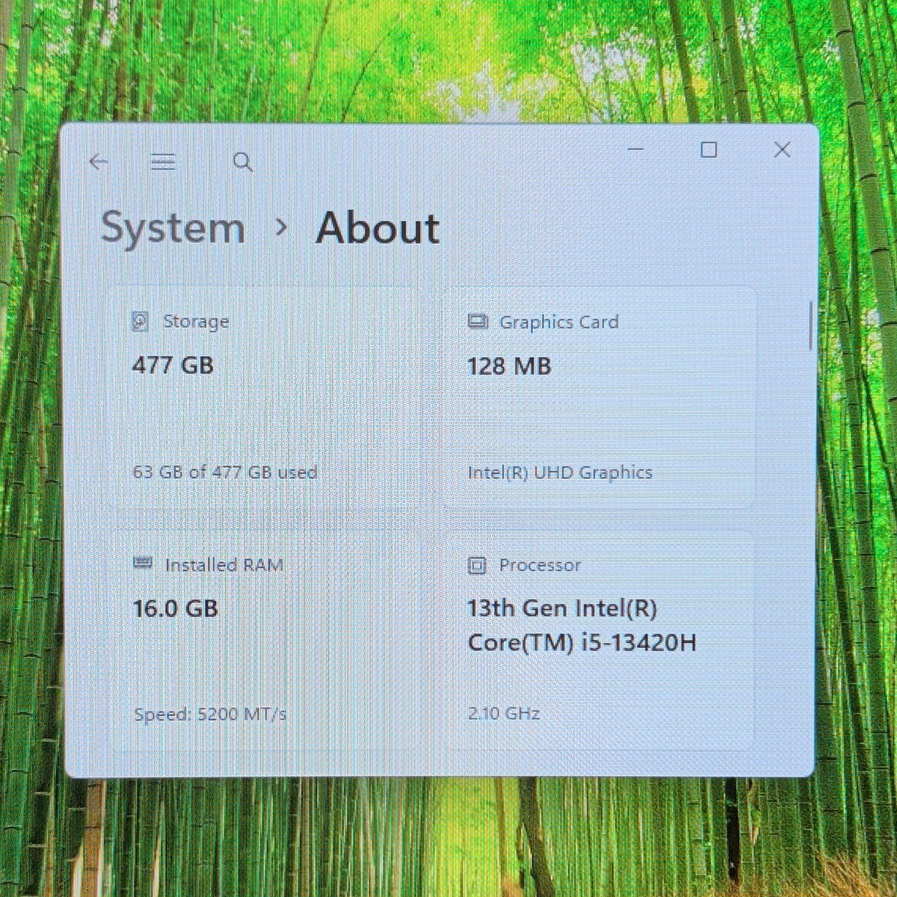Click the Storage label

[197, 321]
